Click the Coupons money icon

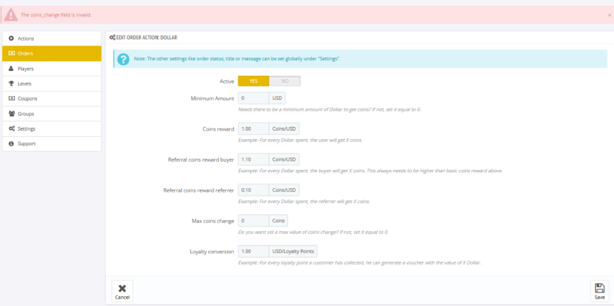coord(11,99)
